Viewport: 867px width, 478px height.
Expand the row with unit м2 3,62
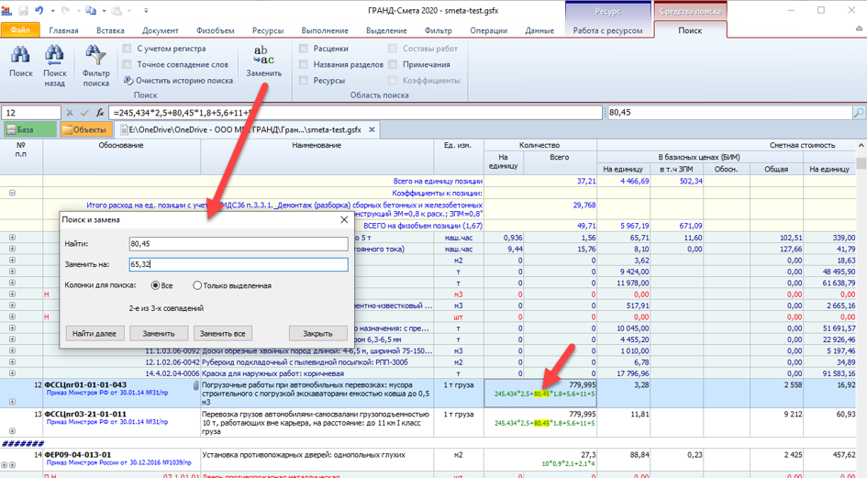pos(12,260)
